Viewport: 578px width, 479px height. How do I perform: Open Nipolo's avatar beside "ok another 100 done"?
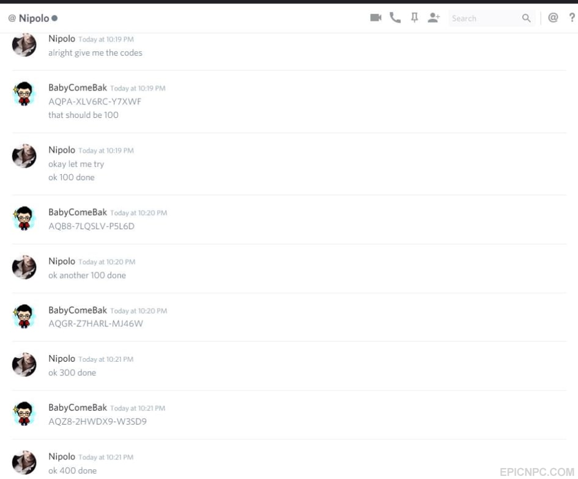tap(24, 267)
